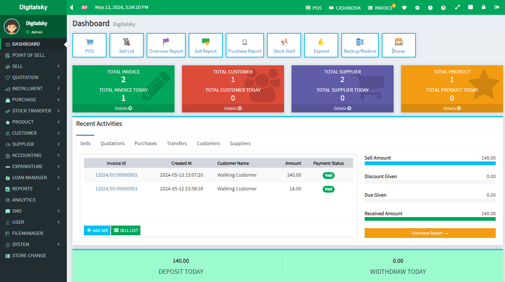Open the question mark help icon

443,8
